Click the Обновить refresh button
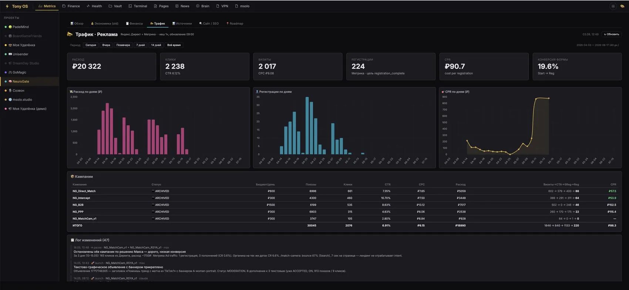This screenshot has width=629, height=290. [x=612, y=34]
